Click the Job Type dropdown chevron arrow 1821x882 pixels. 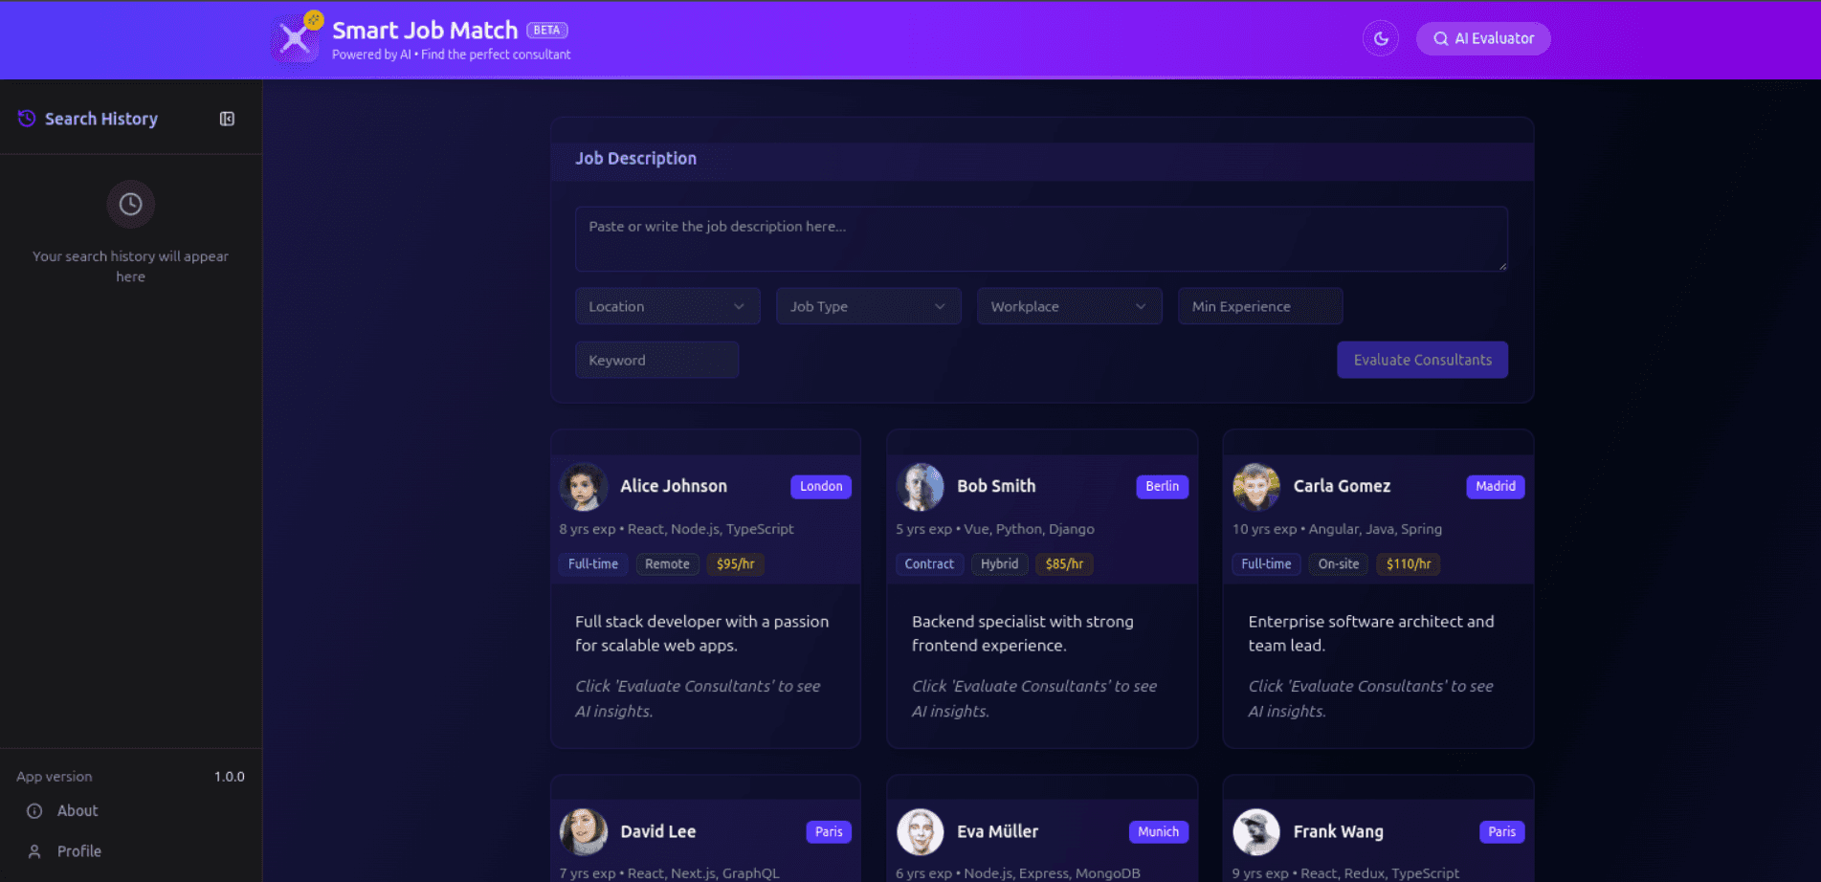940,306
